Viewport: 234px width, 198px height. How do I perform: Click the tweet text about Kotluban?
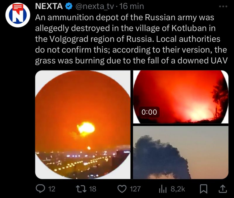tap(131, 39)
